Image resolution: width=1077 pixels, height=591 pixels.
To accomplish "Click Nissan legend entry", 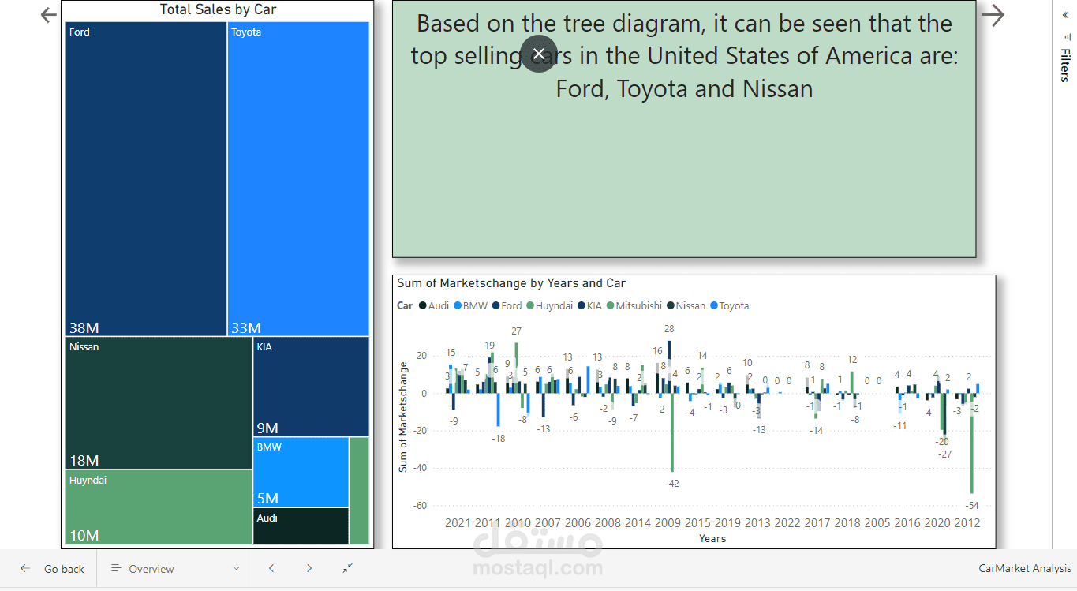I will 686,306.
